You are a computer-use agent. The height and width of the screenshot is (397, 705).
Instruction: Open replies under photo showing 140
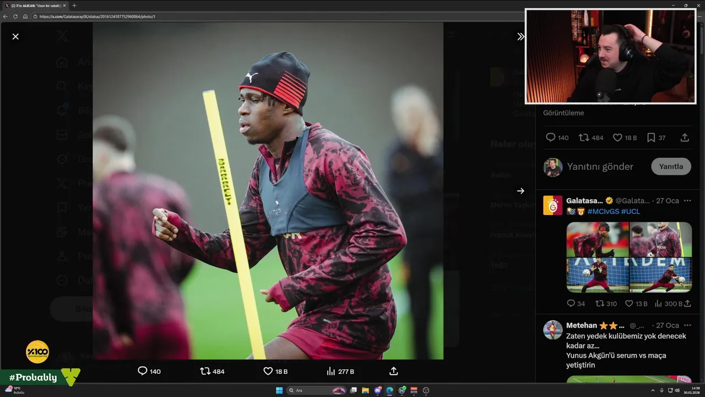coord(149,371)
